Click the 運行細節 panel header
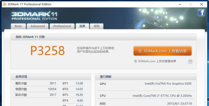This screenshot has height=106, width=209. [146, 77]
